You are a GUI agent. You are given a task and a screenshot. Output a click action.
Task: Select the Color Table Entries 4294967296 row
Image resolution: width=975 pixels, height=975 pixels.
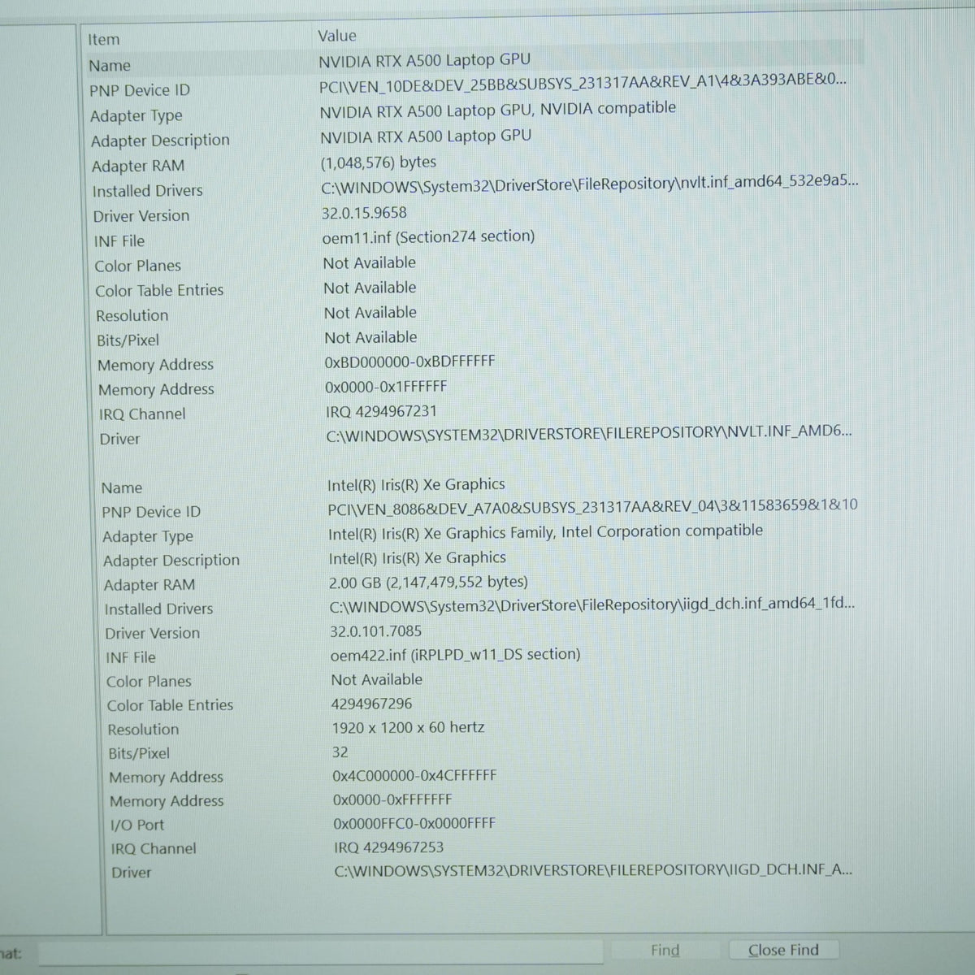point(484,704)
